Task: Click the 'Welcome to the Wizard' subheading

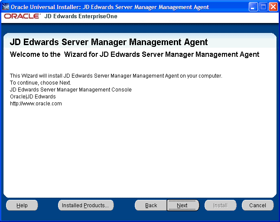Action: 134,55
